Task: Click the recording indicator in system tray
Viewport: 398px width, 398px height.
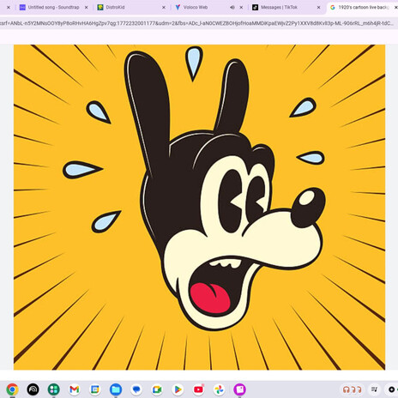Action: (x=392, y=389)
